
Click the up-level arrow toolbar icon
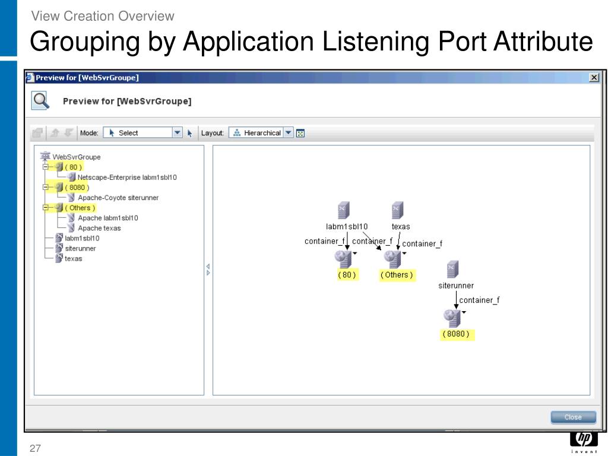click(55, 133)
